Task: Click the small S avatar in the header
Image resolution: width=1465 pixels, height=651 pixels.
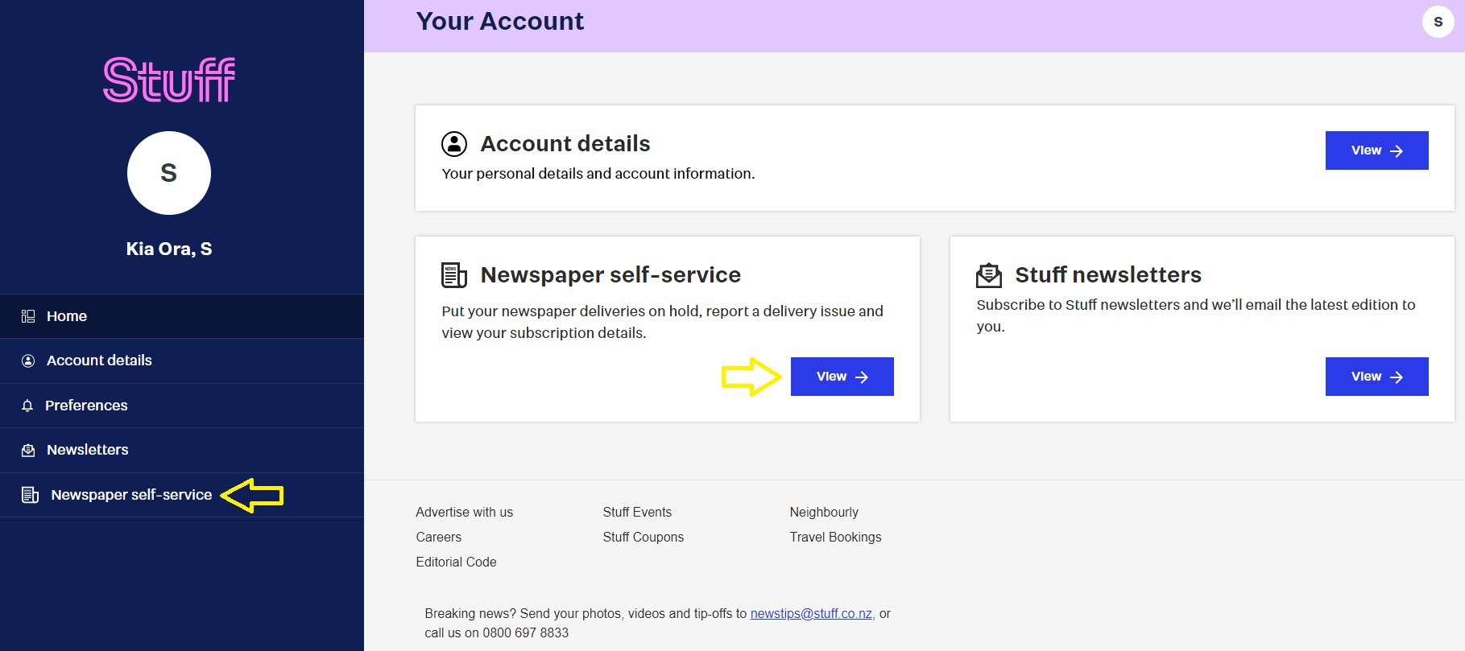Action: [x=1438, y=22]
